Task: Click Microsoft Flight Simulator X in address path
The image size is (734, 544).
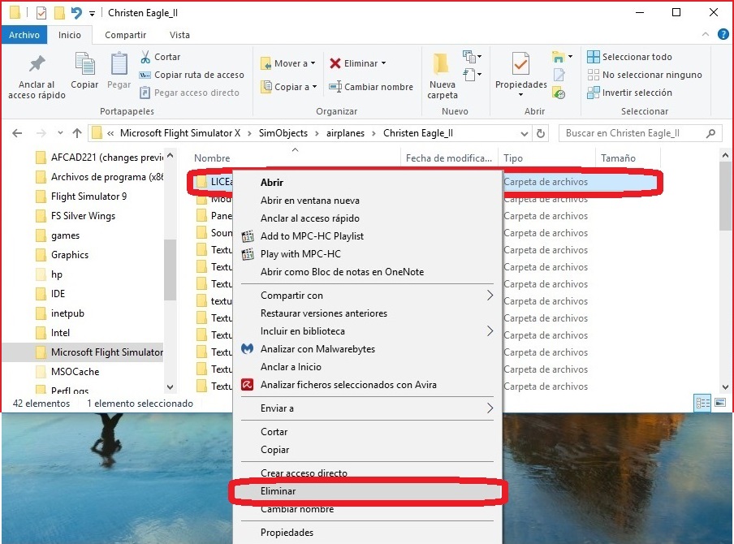Action: click(180, 133)
